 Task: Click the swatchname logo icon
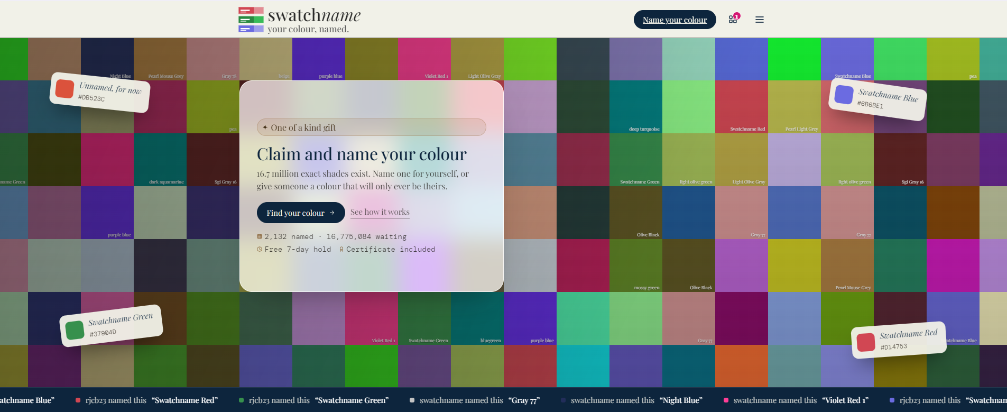(x=251, y=20)
